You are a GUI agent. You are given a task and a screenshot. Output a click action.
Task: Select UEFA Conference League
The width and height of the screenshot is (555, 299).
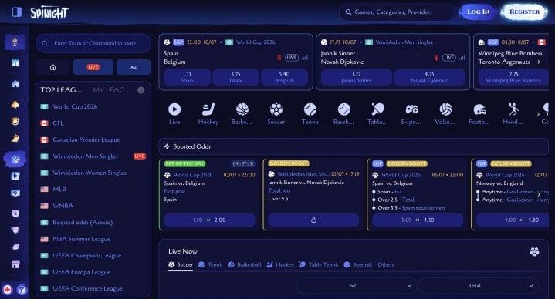[x=93, y=288]
